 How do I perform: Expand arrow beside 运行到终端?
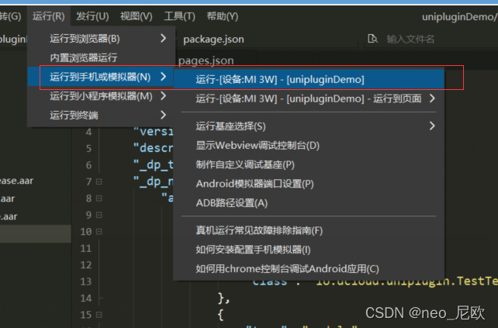163,115
